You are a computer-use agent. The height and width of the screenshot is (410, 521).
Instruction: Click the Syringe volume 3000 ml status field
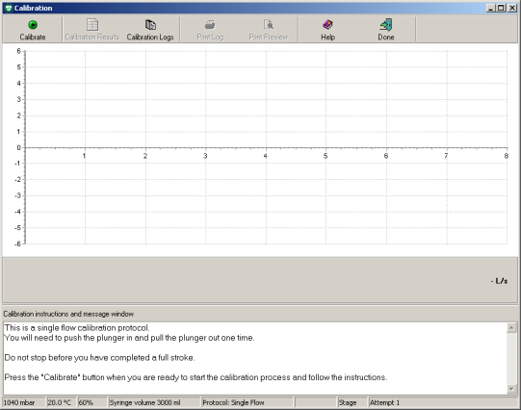pyautogui.click(x=154, y=402)
